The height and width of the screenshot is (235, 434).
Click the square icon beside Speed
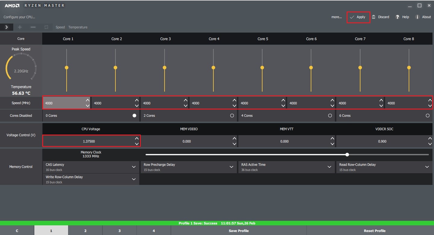46,27
